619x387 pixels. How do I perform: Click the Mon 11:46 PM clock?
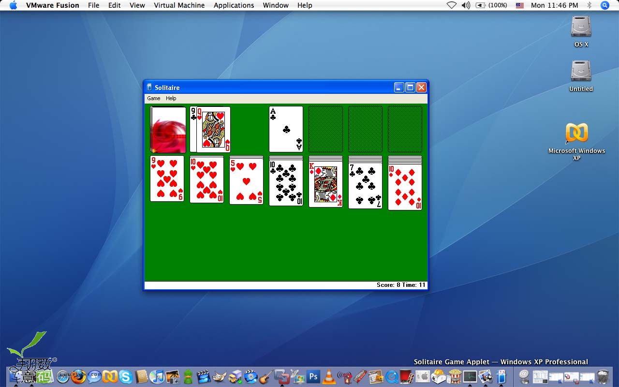tap(555, 5)
